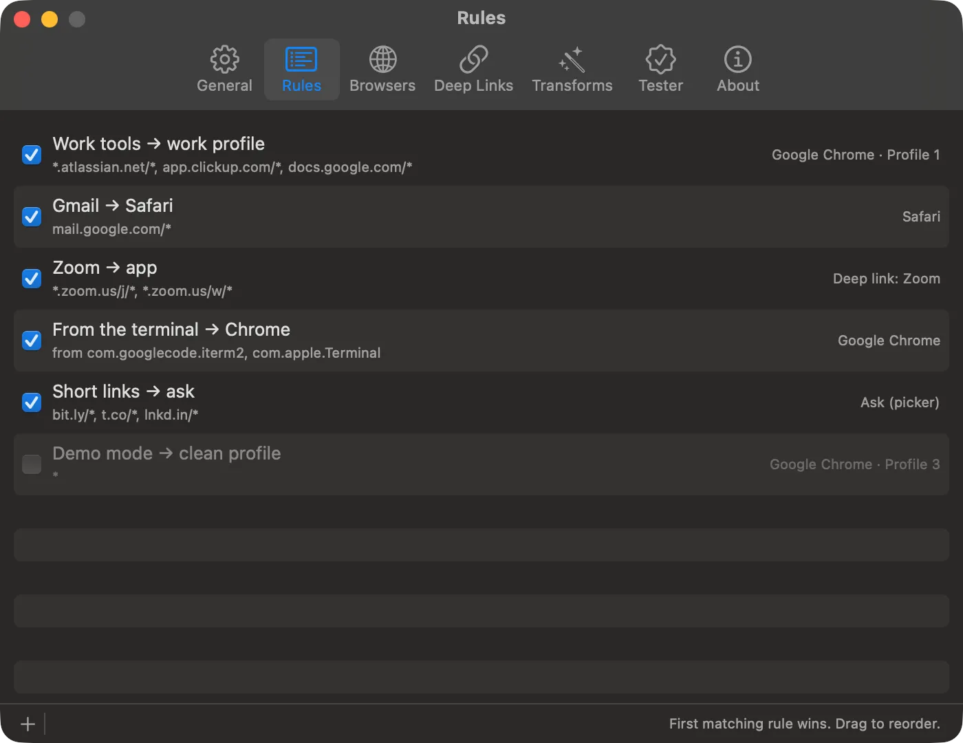Add a new rule with plus button
The image size is (963, 743).
tap(28, 724)
